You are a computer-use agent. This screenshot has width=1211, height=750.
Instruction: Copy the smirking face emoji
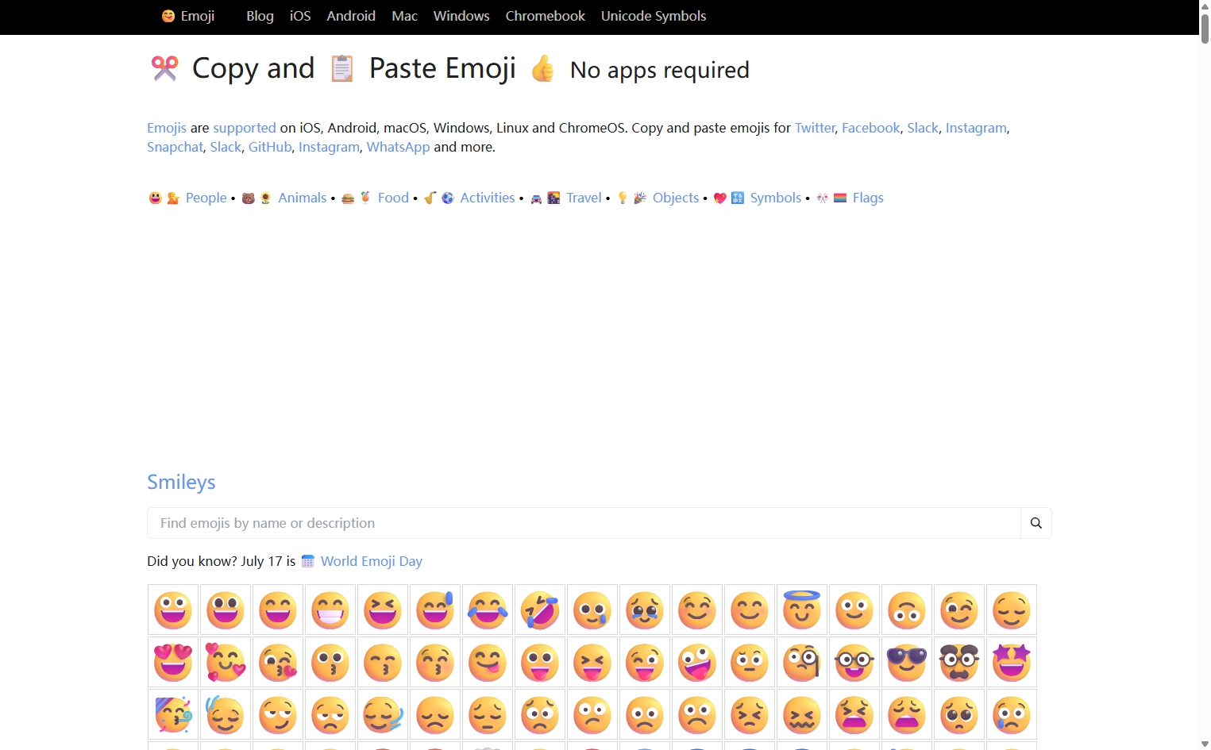[x=278, y=715]
